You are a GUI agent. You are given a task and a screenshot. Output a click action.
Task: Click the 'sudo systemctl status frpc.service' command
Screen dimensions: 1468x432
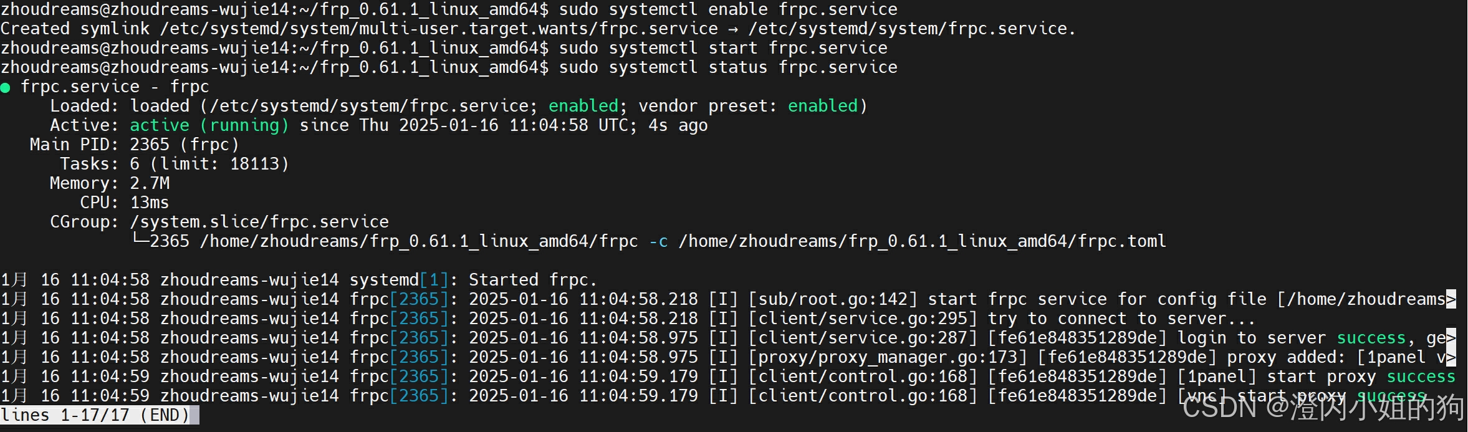(x=728, y=67)
